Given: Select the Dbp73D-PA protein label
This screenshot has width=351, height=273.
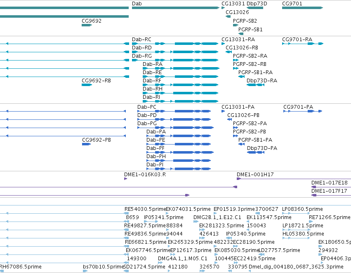Looking at the screenshot, I should click(x=262, y=148).
